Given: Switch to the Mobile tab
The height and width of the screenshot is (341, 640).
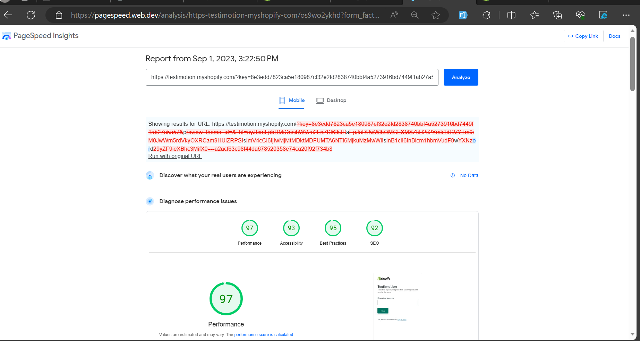Looking at the screenshot, I should click(x=292, y=100).
